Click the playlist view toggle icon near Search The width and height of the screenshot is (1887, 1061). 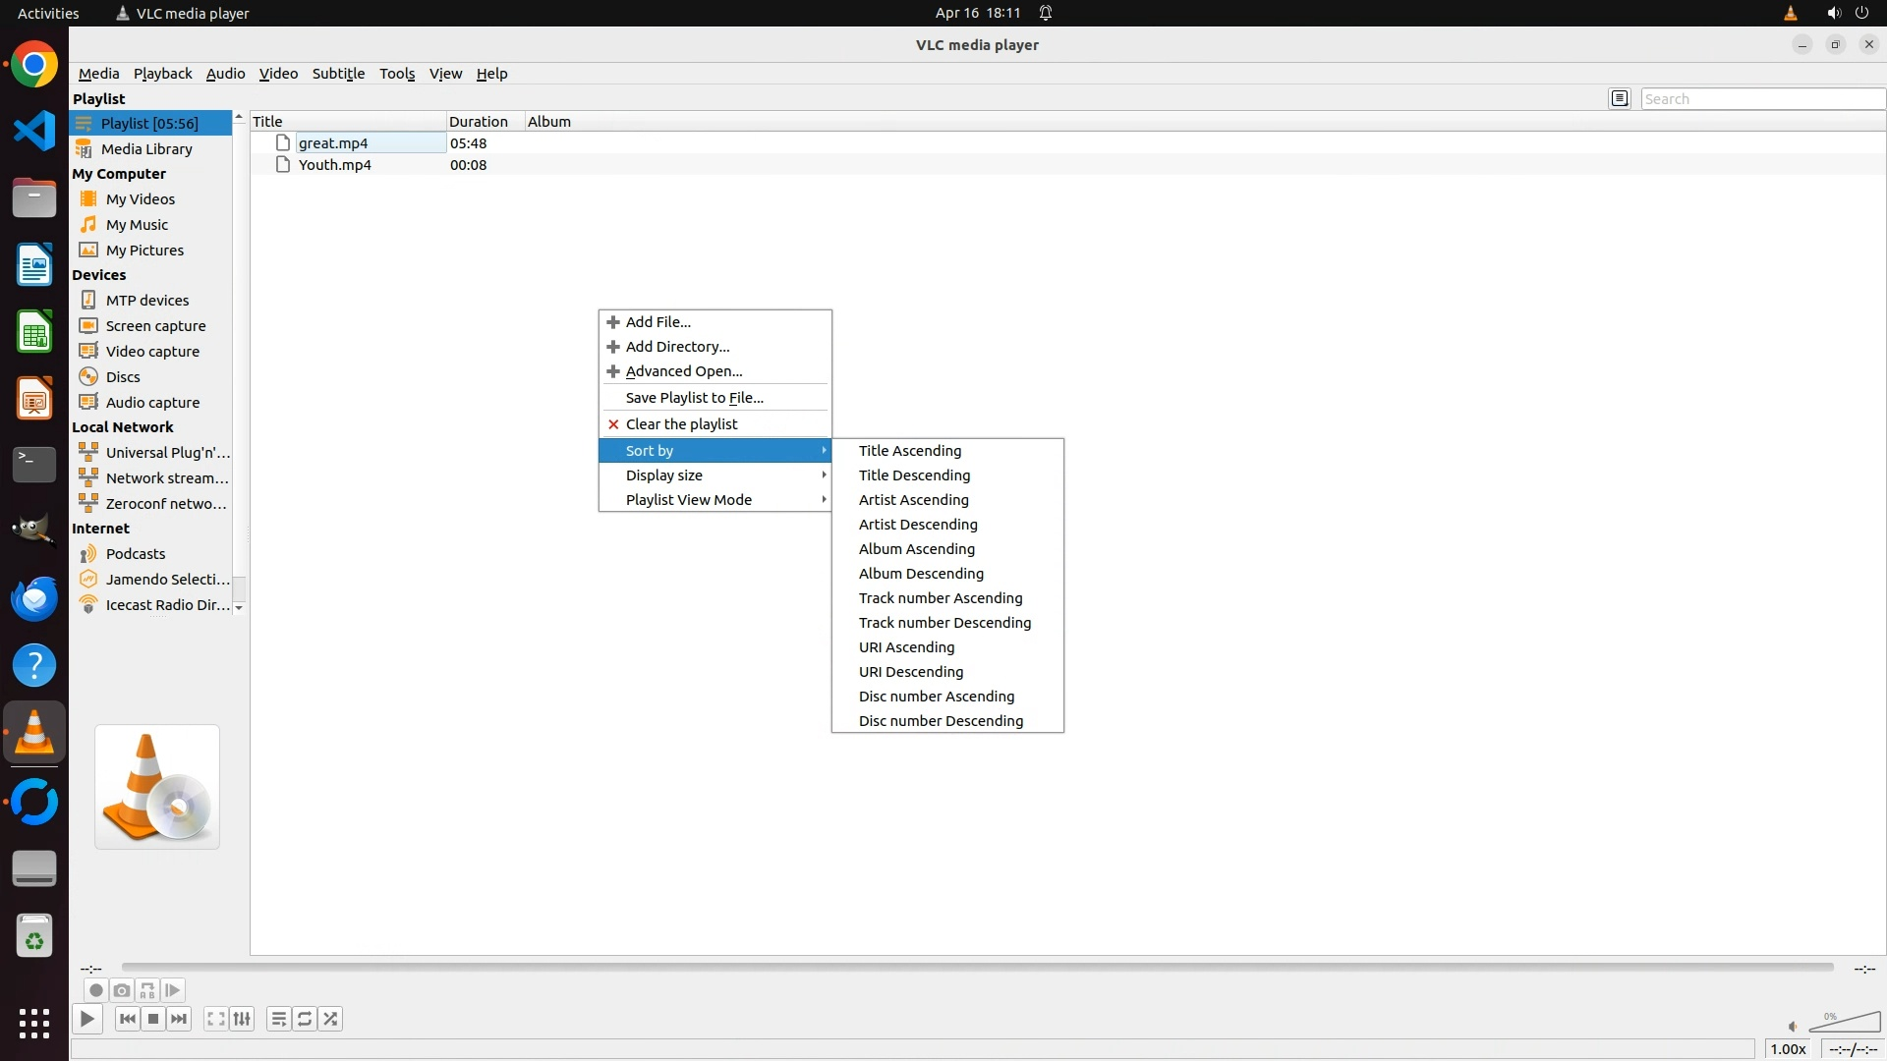[x=1620, y=98]
